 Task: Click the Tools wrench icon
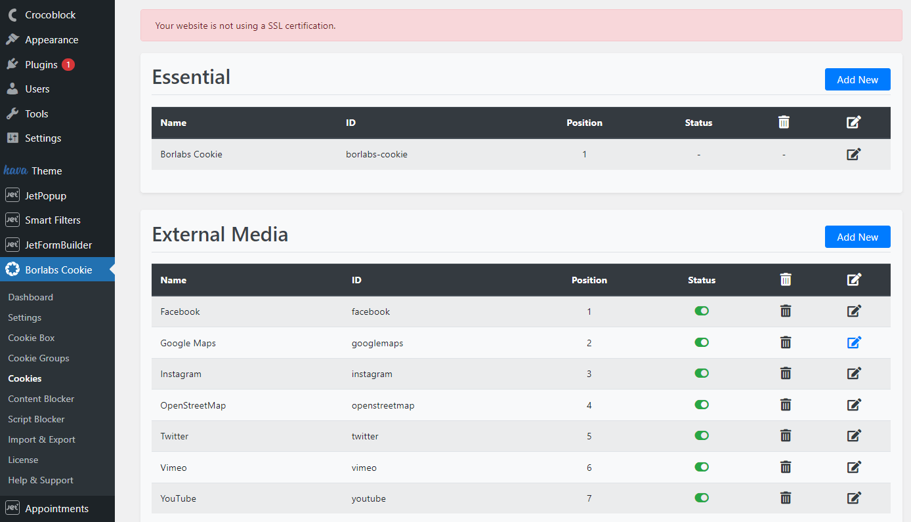click(12, 113)
